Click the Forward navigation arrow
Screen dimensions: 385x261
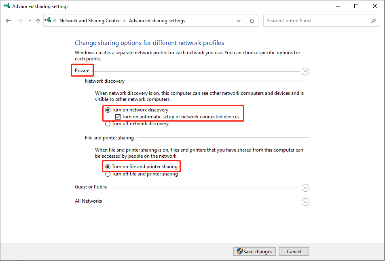coord(20,21)
